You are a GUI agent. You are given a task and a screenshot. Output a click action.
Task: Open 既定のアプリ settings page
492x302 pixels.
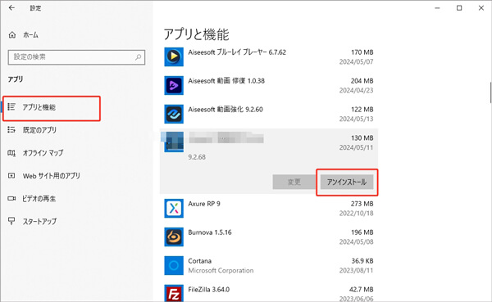[39, 130]
